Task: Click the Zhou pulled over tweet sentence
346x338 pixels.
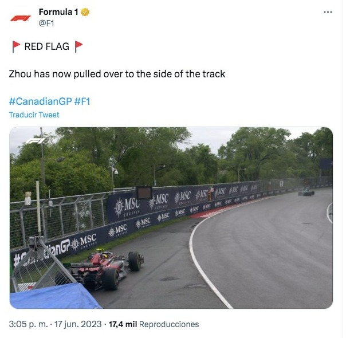Action: [117, 74]
